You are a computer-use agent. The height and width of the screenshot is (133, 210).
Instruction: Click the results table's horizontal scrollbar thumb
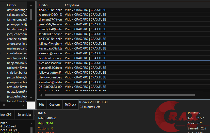click(120, 95)
